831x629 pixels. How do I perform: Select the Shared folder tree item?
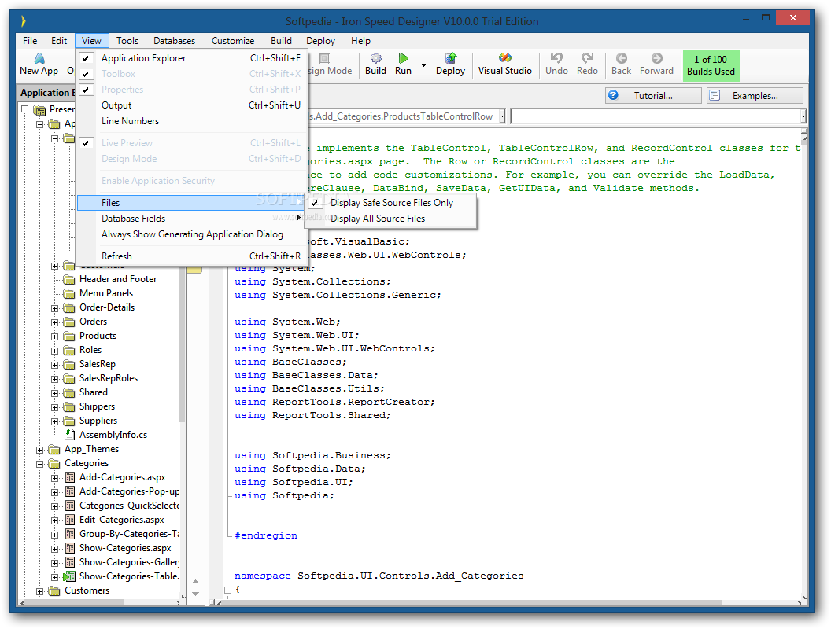coord(94,392)
